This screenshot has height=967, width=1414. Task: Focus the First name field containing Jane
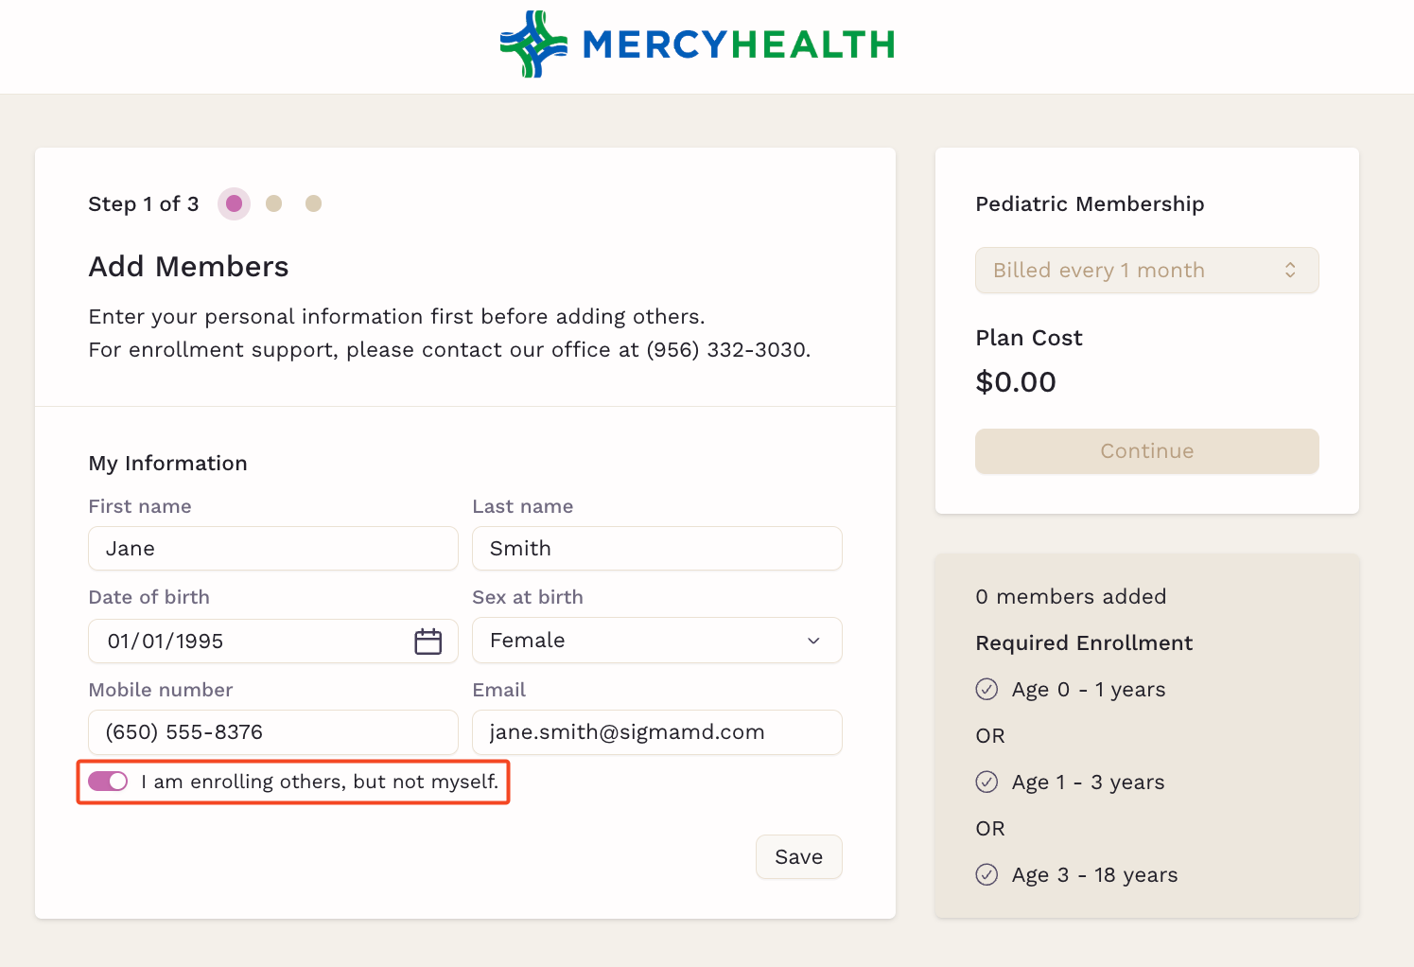(273, 549)
